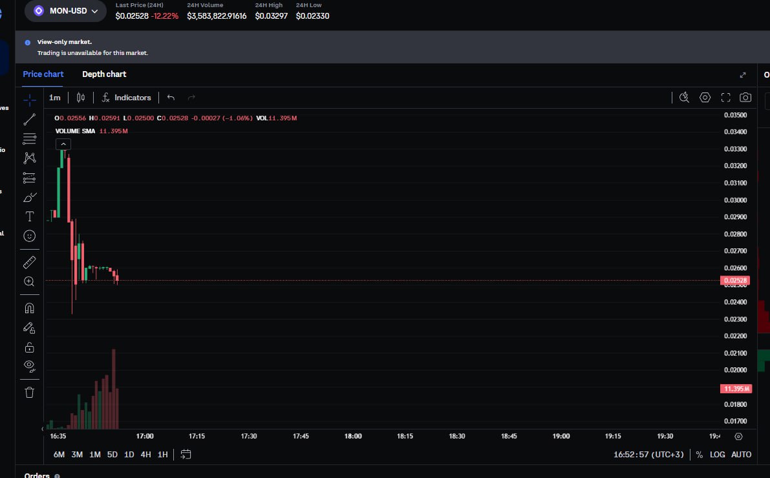Delete drawings with the trash icon

point(29,392)
